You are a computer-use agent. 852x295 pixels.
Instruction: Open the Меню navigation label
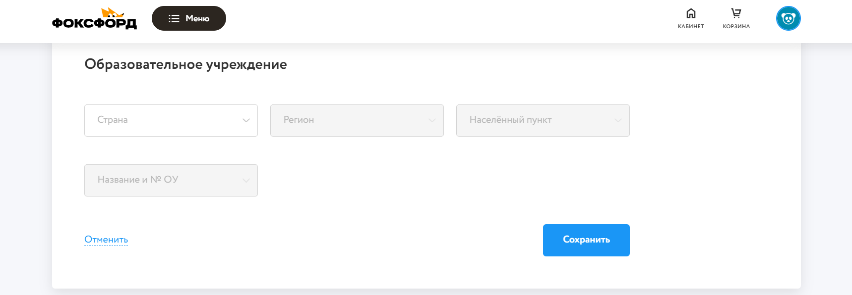click(197, 19)
